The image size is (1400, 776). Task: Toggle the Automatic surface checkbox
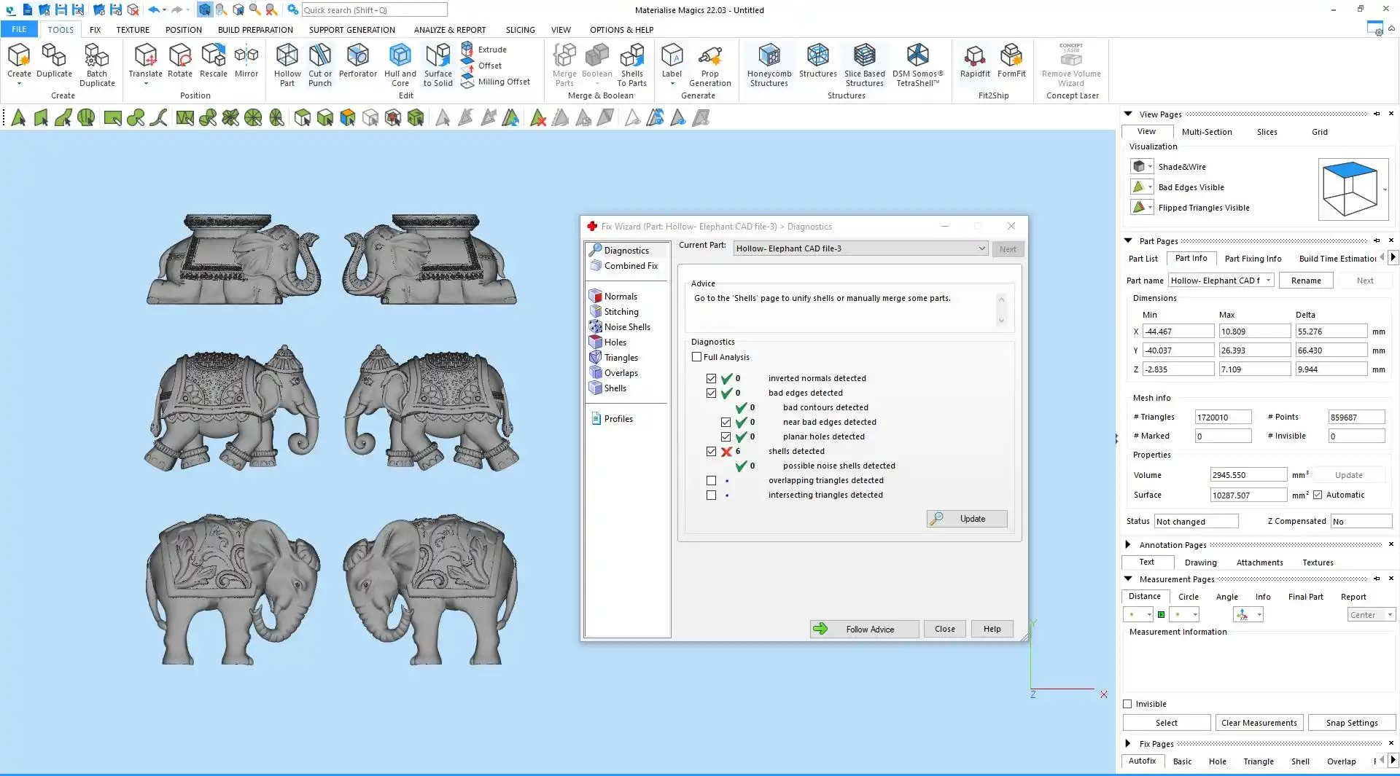tap(1318, 495)
